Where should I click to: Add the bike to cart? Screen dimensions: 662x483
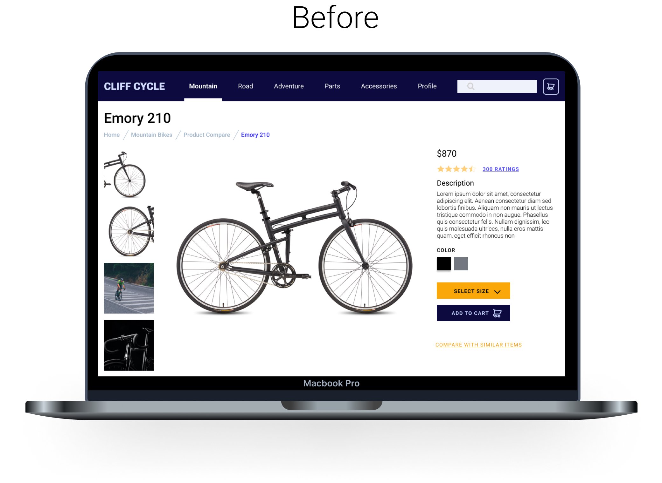pyautogui.click(x=473, y=313)
